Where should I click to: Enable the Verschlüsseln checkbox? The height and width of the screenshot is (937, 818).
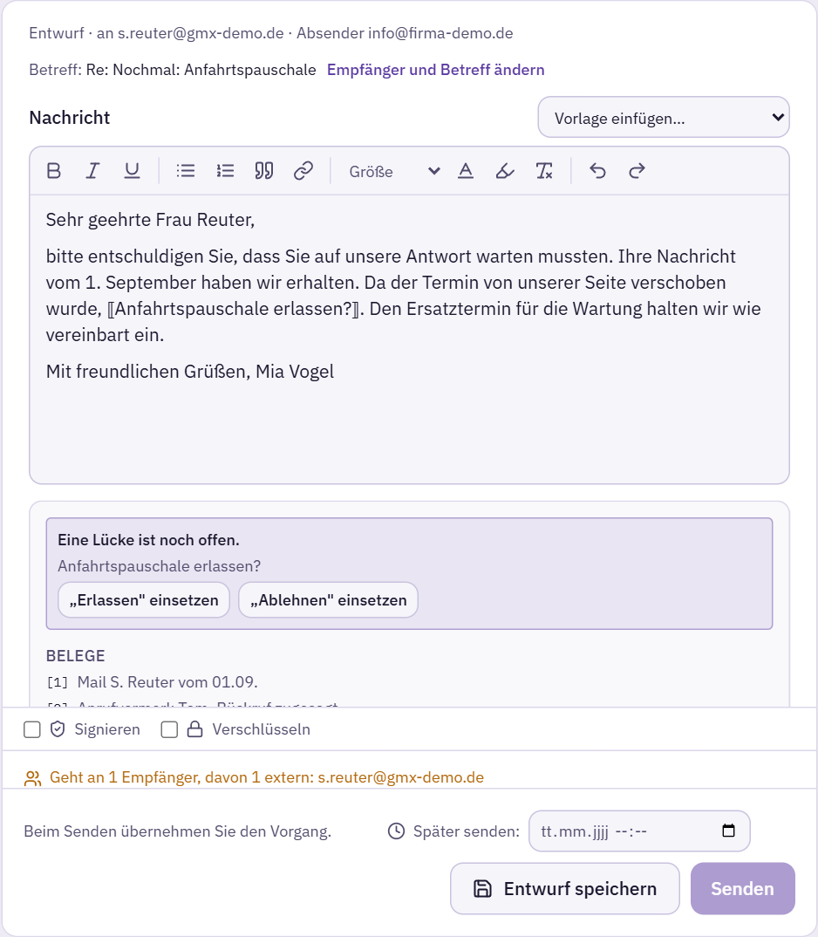(170, 729)
